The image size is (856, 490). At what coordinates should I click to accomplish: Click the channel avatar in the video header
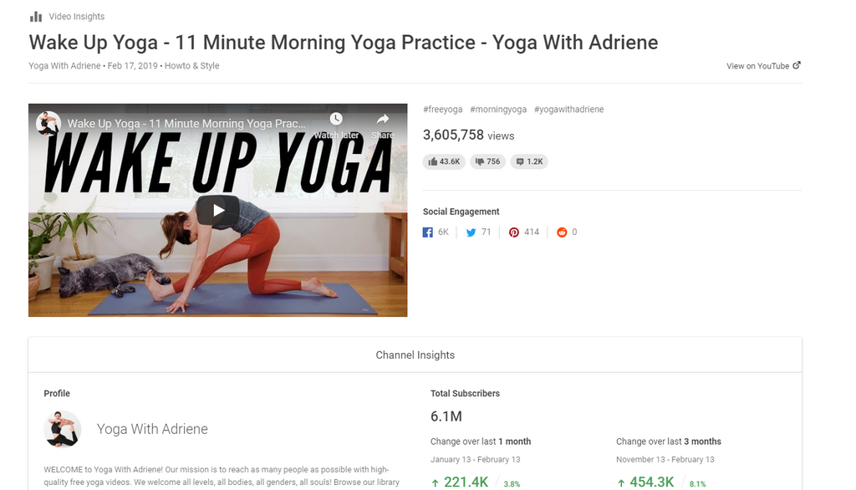click(x=48, y=124)
